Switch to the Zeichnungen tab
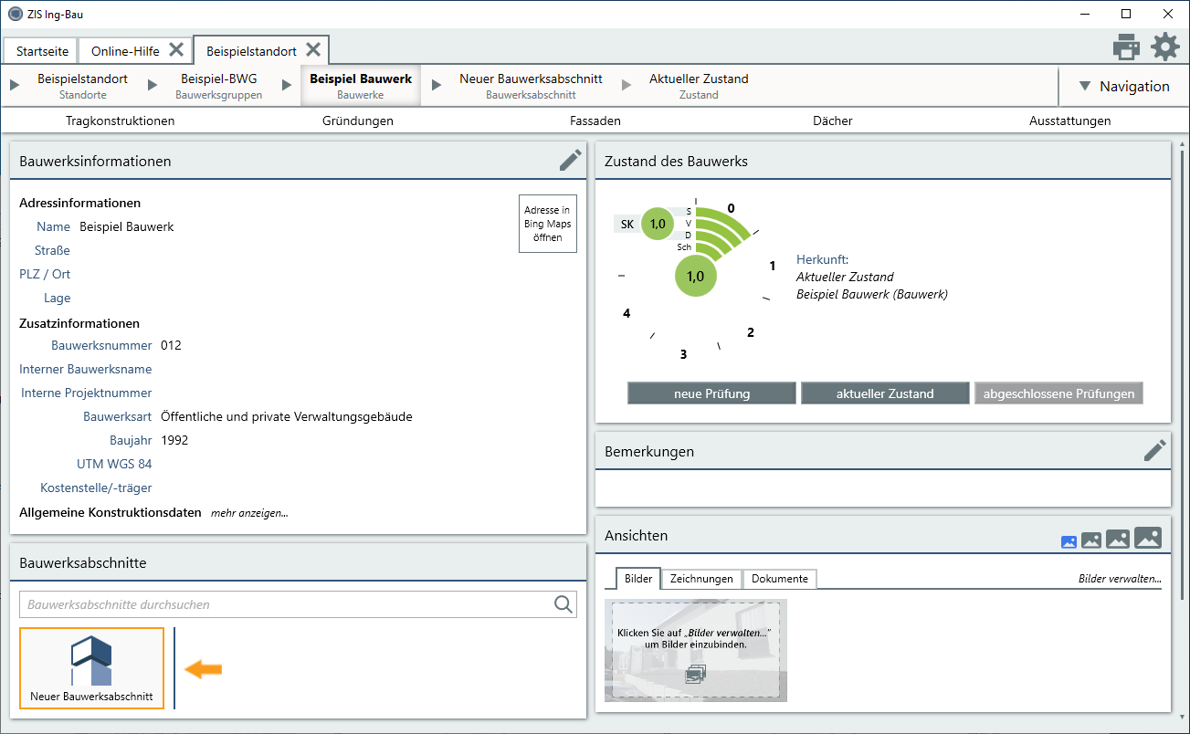This screenshot has height=734, width=1190. coord(700,579)
